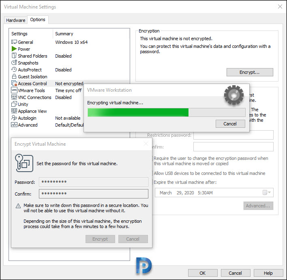Image resolution: width=287 pixels, height=280 pixels.
Task: Close the Virtual Machine Settings window
Action: click(x=280, y=7)
